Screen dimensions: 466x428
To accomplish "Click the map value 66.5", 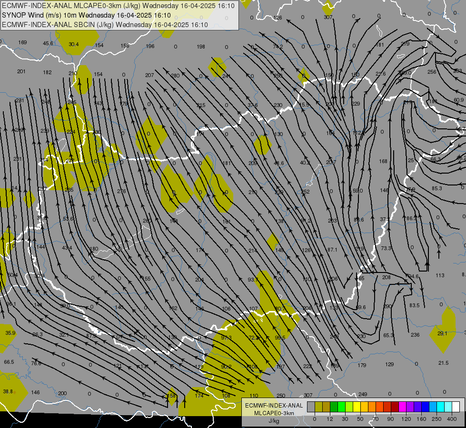I will click(x=9, y=362).
